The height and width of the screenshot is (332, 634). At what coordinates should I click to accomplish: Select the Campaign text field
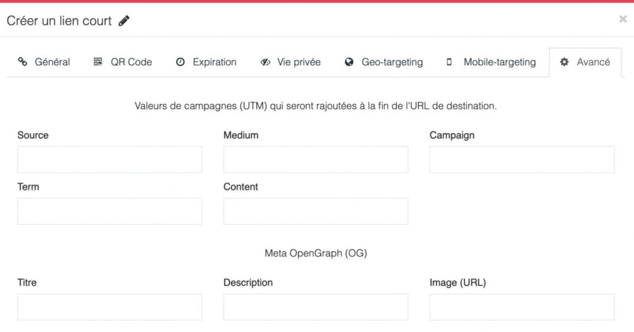(522, 160)
